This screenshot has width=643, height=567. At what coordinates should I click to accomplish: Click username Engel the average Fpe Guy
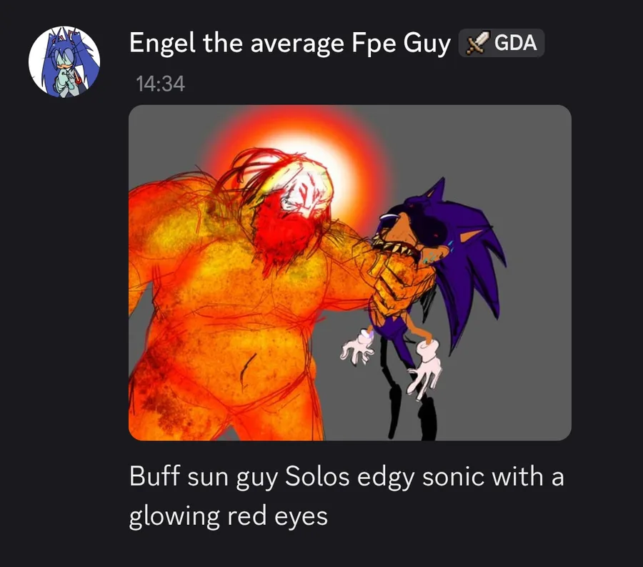pos(290,43)
